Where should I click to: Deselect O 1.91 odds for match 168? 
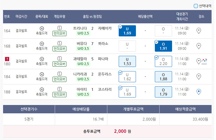point(163,46)
